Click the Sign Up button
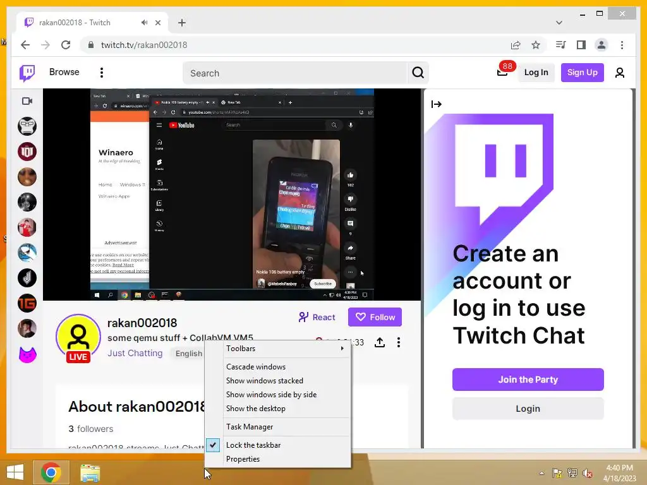 click(x=582, y=73)
